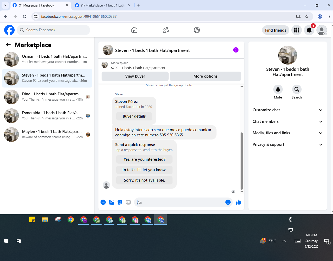The image size is (333, 261).
Task: Click the browser address bar URL
Action: pos(79,16)
